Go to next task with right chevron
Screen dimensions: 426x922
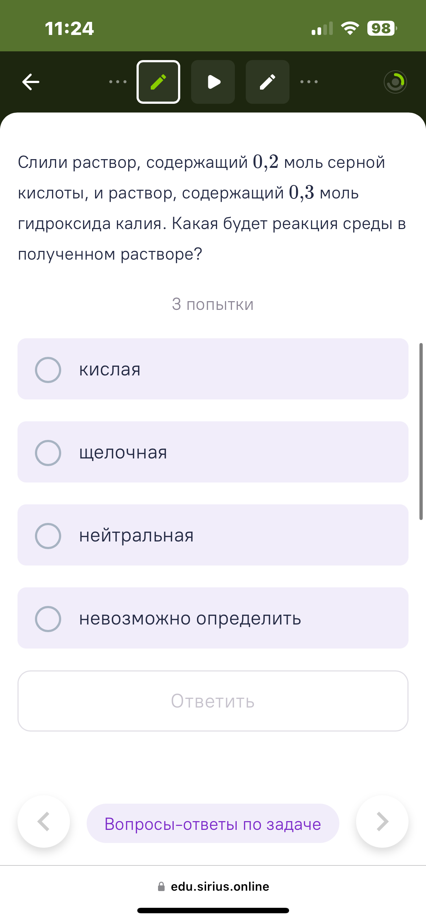pos(382,821)
